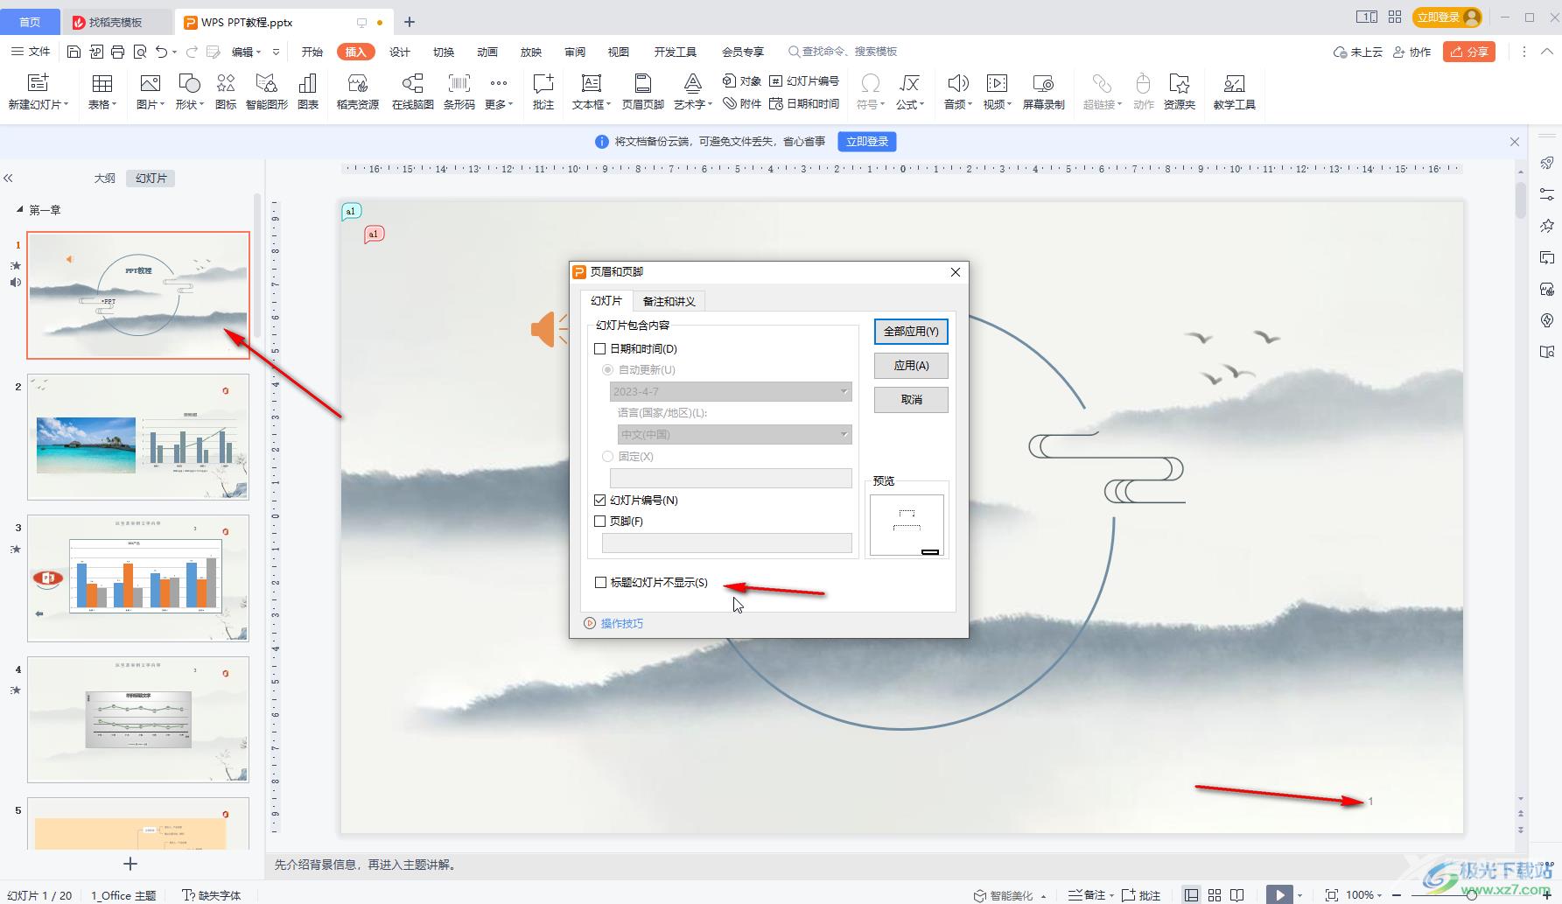Check 标题幻灯片不显示 option
Image resolution: width=1562 pixels, height=904 pixels.
point(600,582)
